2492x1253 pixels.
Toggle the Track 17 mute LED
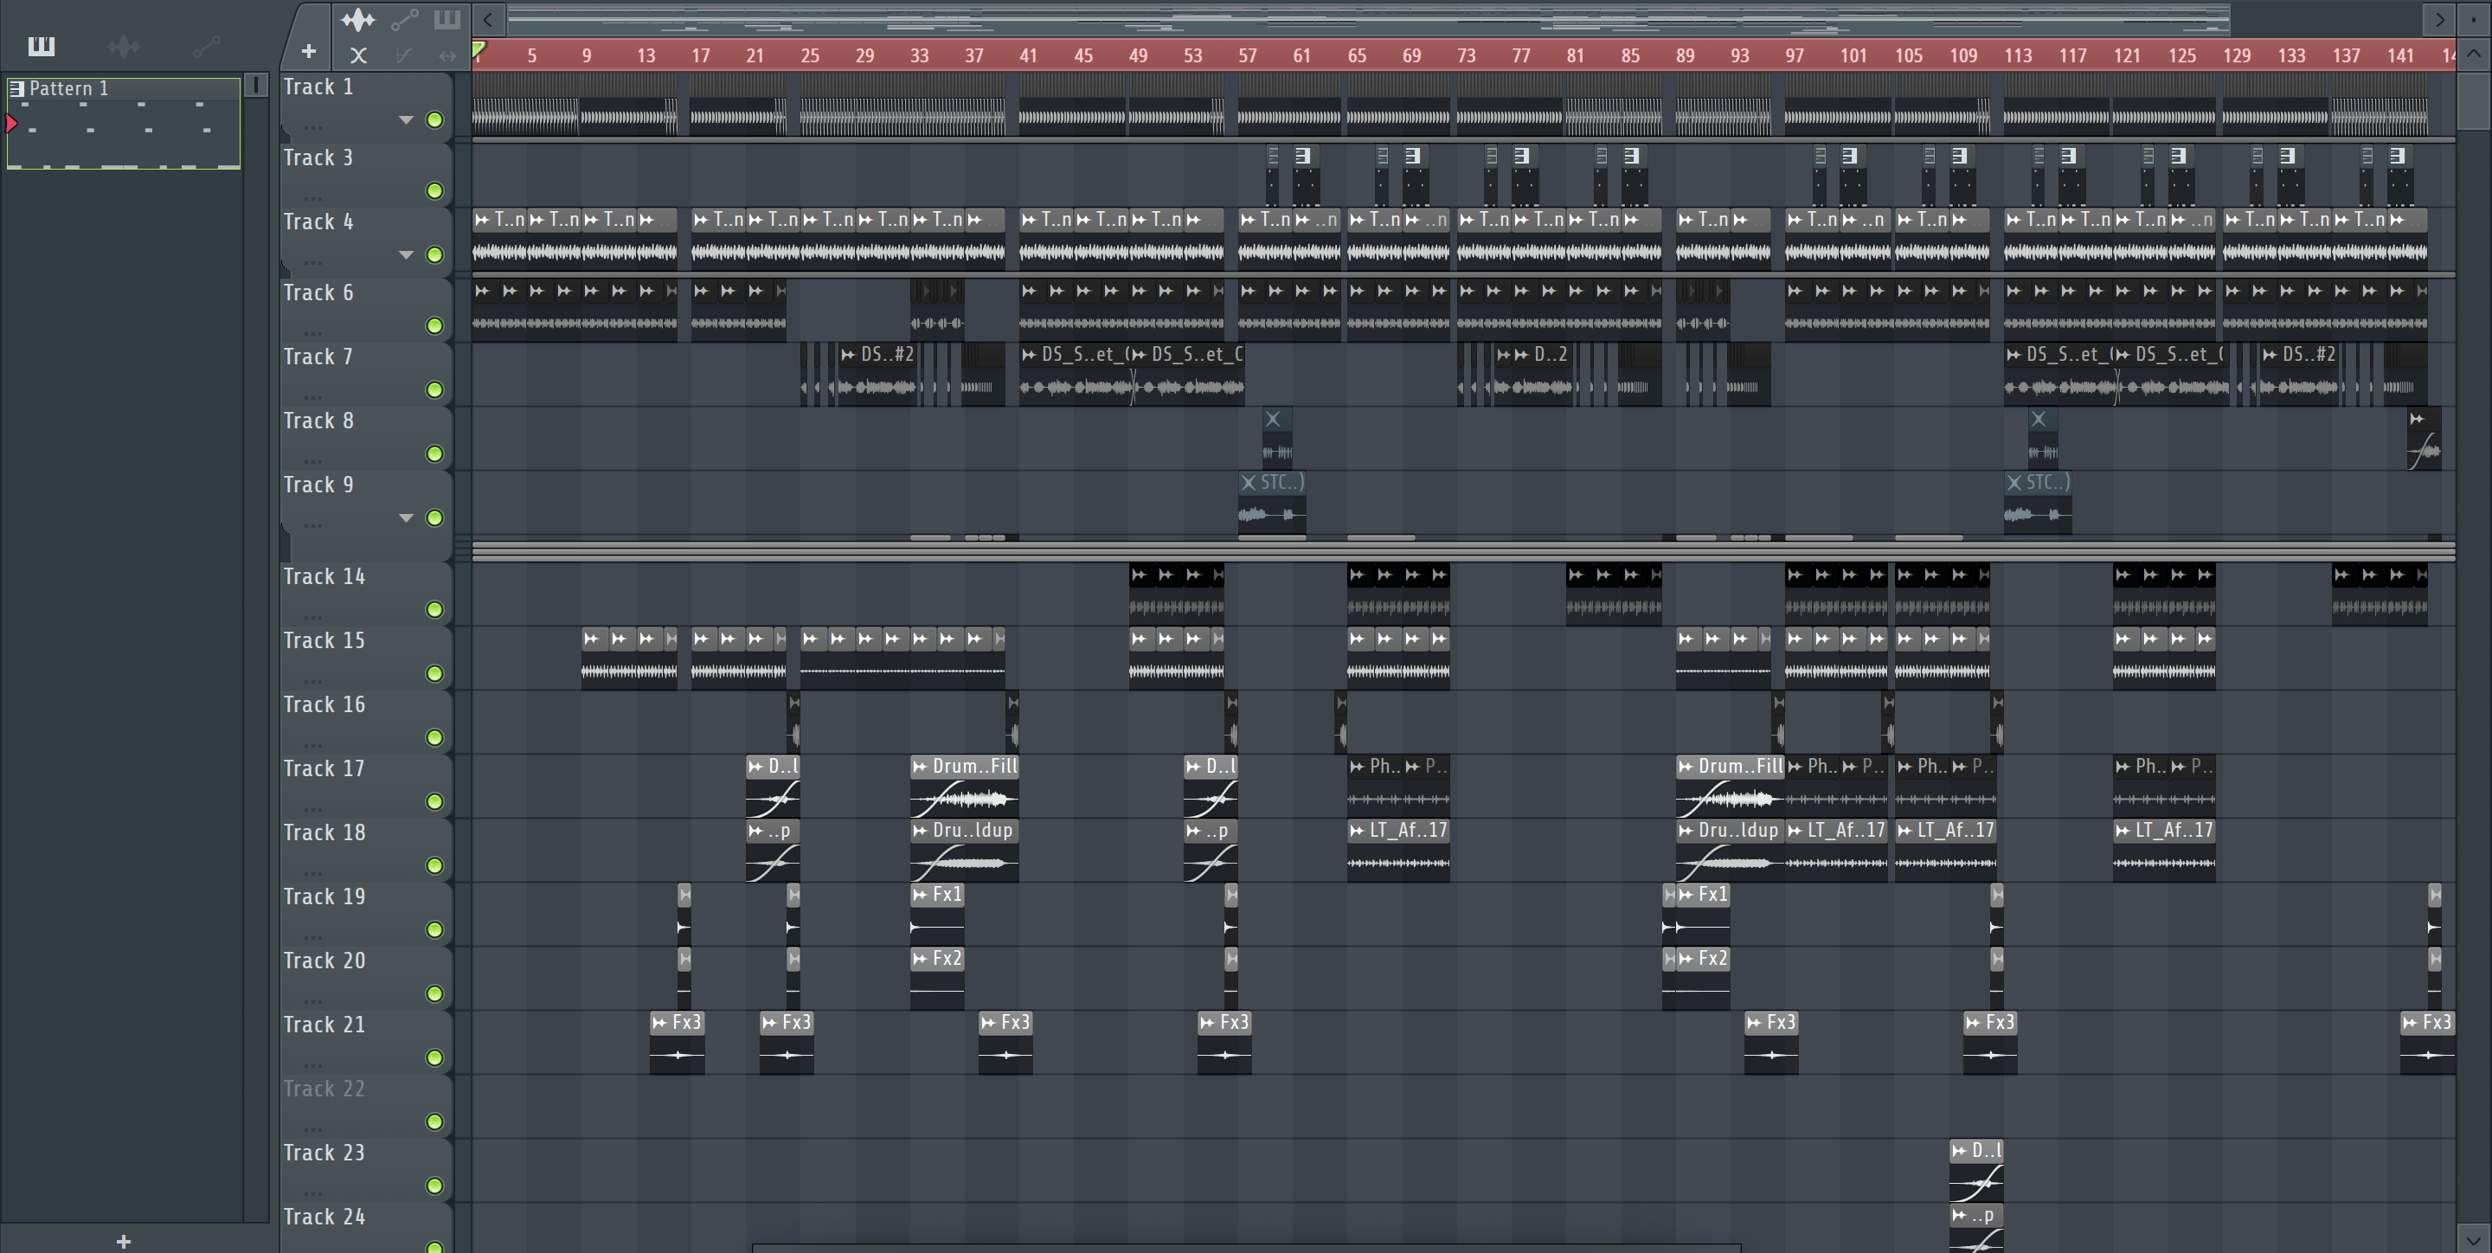click(x=435, y=801)
